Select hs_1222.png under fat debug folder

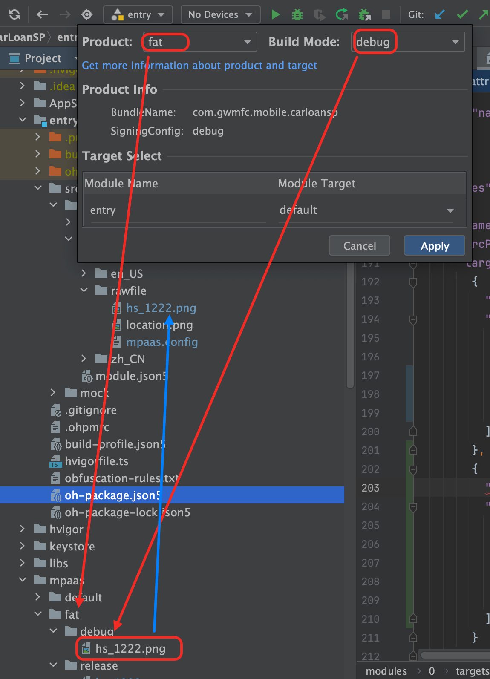[x=130, y=648]
